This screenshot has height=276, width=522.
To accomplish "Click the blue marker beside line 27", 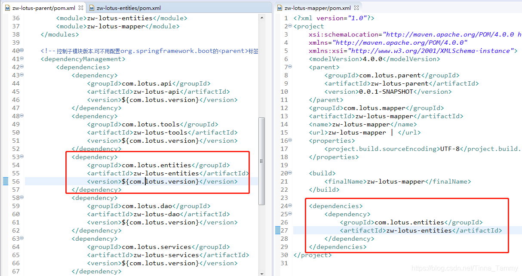I will [278, 230].
